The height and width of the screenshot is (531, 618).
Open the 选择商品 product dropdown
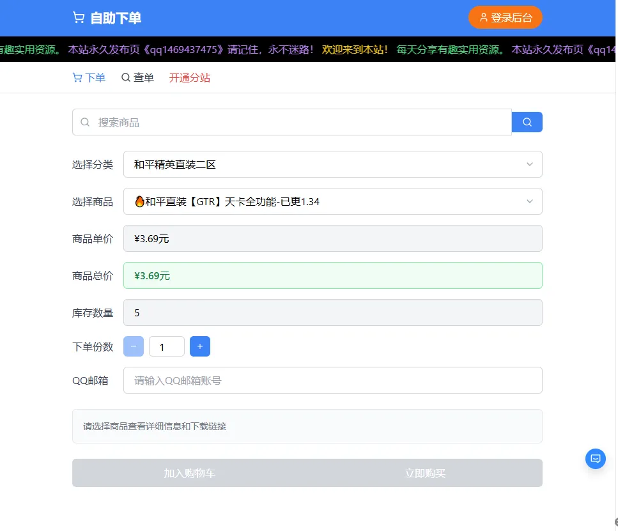(x=332, y=201)
